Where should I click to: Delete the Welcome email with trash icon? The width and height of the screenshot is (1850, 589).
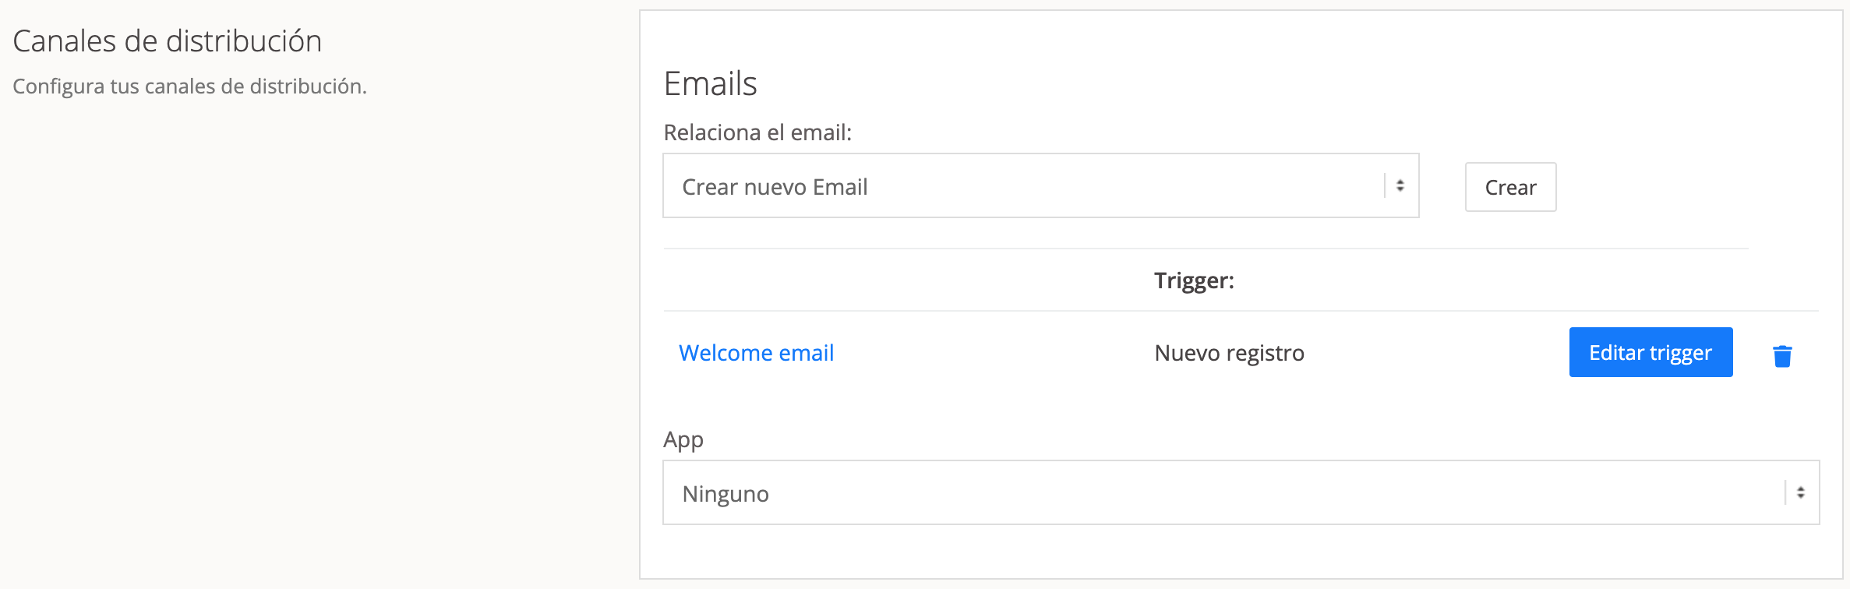1782,356
